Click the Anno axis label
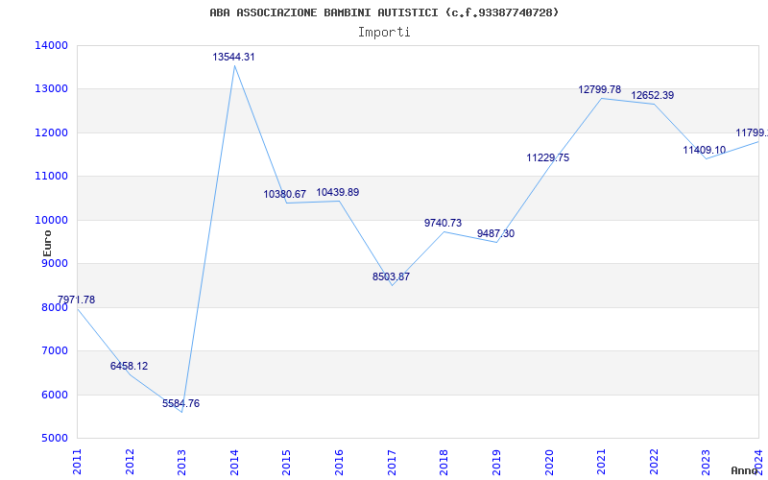768x480 pixels. point(745,470)
